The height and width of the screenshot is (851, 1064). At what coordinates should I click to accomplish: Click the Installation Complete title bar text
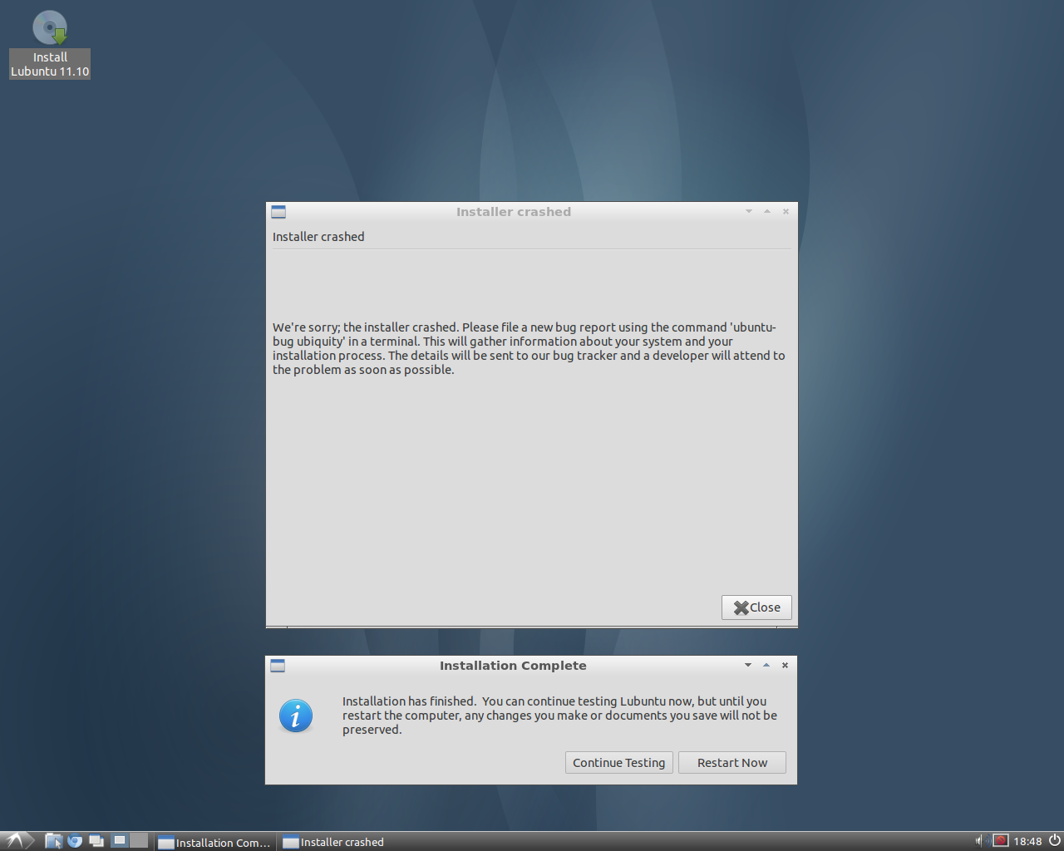pyautogui.click(x=513, y=666)
